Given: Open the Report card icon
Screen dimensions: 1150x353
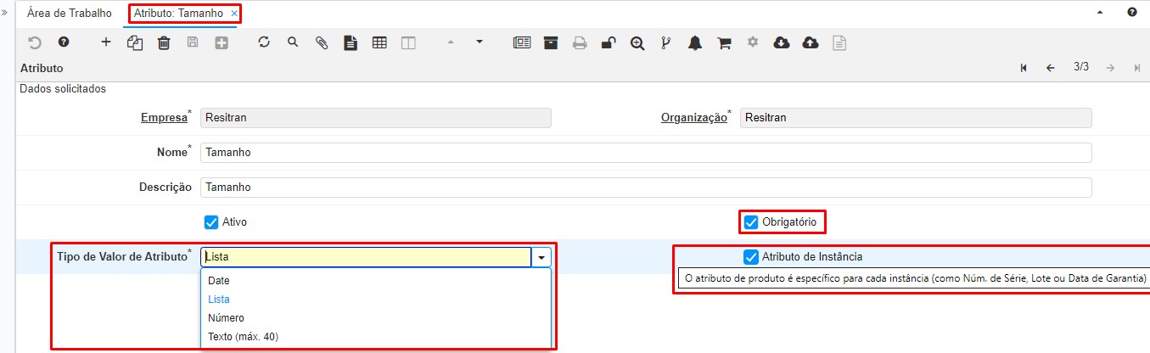Looking at the screenshot, I should click(x=522, y=42).
